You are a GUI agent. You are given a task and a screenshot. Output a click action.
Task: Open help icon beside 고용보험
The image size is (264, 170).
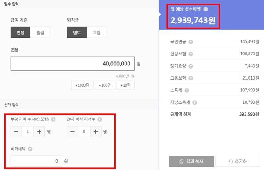(x=191, y=78)
